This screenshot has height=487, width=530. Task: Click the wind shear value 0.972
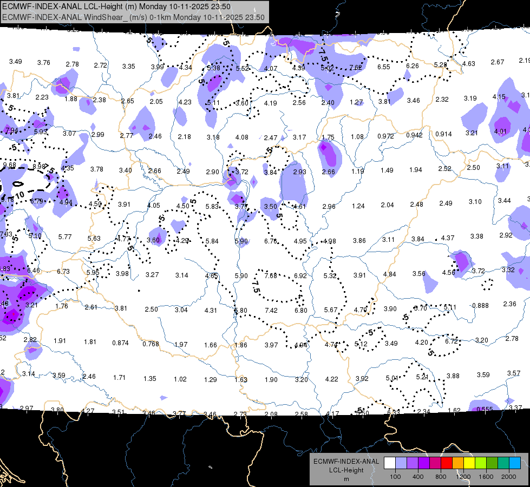coord(385,136)
